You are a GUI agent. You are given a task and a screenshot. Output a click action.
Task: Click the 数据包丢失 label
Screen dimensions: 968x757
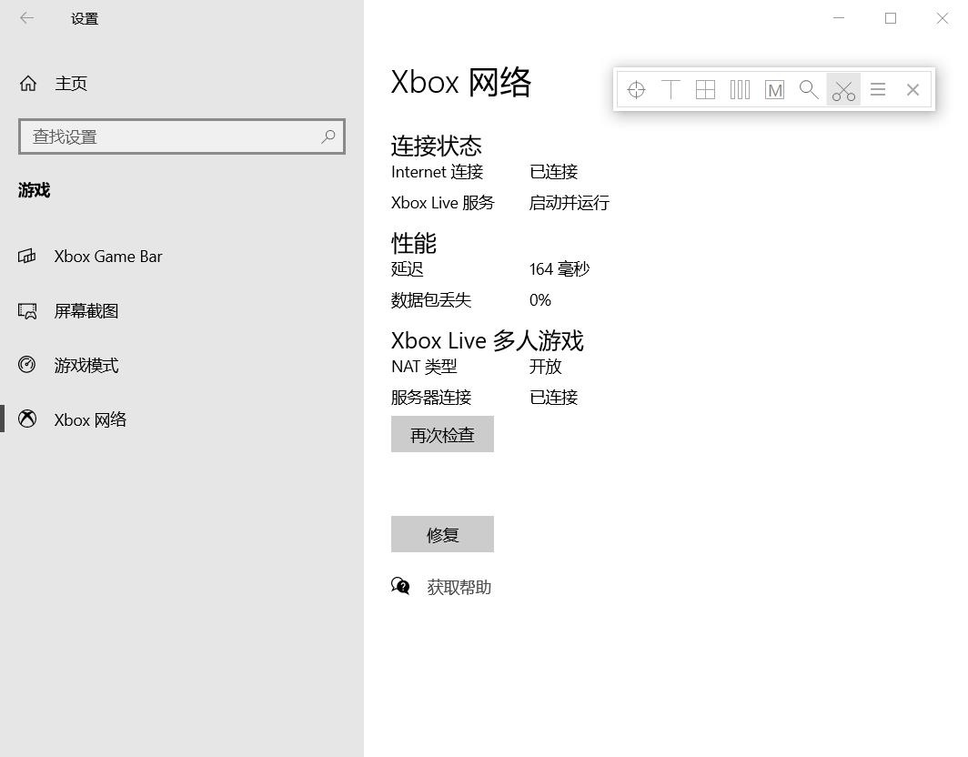pyautogui.click(x=431, y=300)
